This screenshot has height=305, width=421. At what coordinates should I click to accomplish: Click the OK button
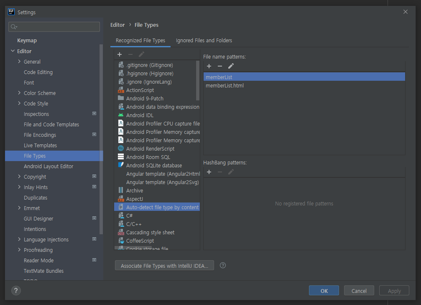pos(324,291)
